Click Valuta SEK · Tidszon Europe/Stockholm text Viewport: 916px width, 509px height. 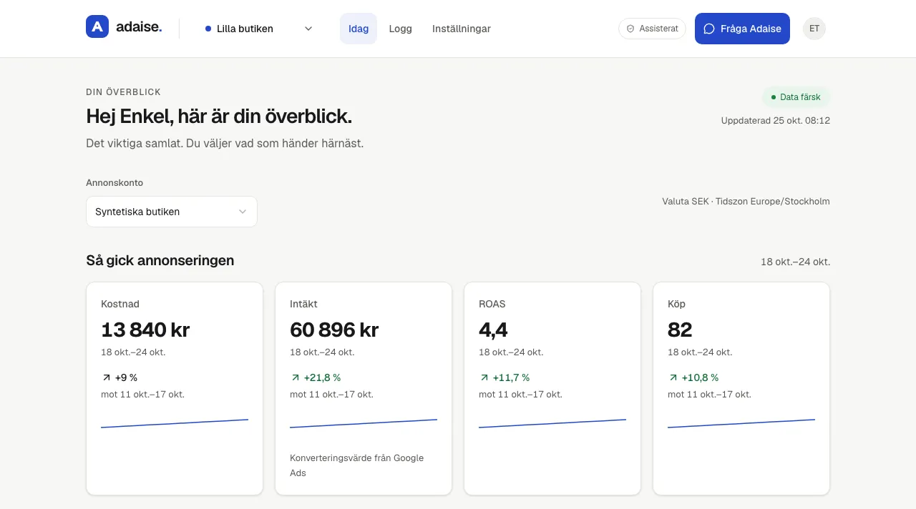(746, 202)
